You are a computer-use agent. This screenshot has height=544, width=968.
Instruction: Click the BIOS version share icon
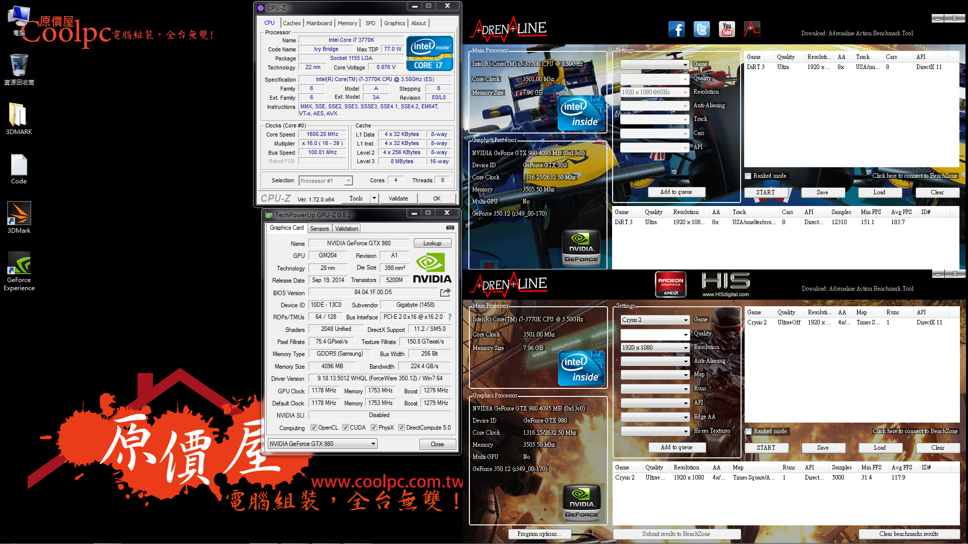(x=445, y=292)
